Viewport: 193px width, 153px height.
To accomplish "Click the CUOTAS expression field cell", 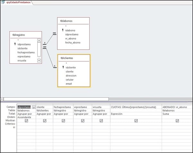I will pos(136,107).
